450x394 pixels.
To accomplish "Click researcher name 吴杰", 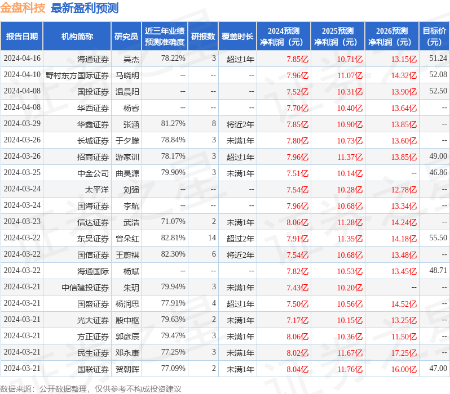I will (x=131, y=59).
